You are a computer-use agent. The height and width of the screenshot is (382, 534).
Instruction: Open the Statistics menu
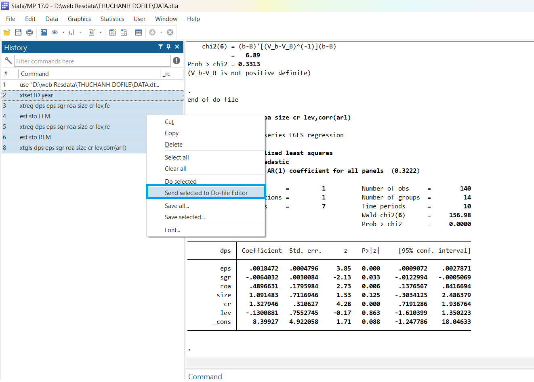point(112,19)
